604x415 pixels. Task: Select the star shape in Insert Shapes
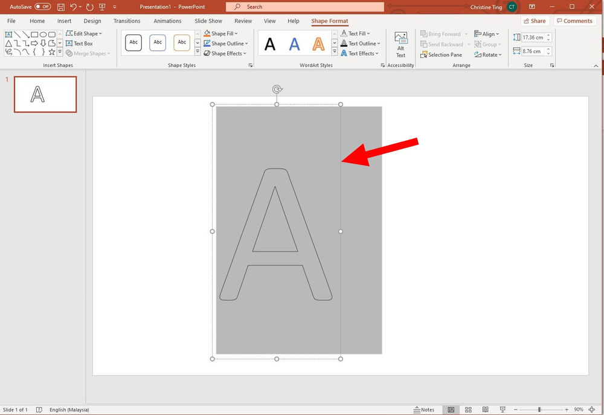[52, 51]
